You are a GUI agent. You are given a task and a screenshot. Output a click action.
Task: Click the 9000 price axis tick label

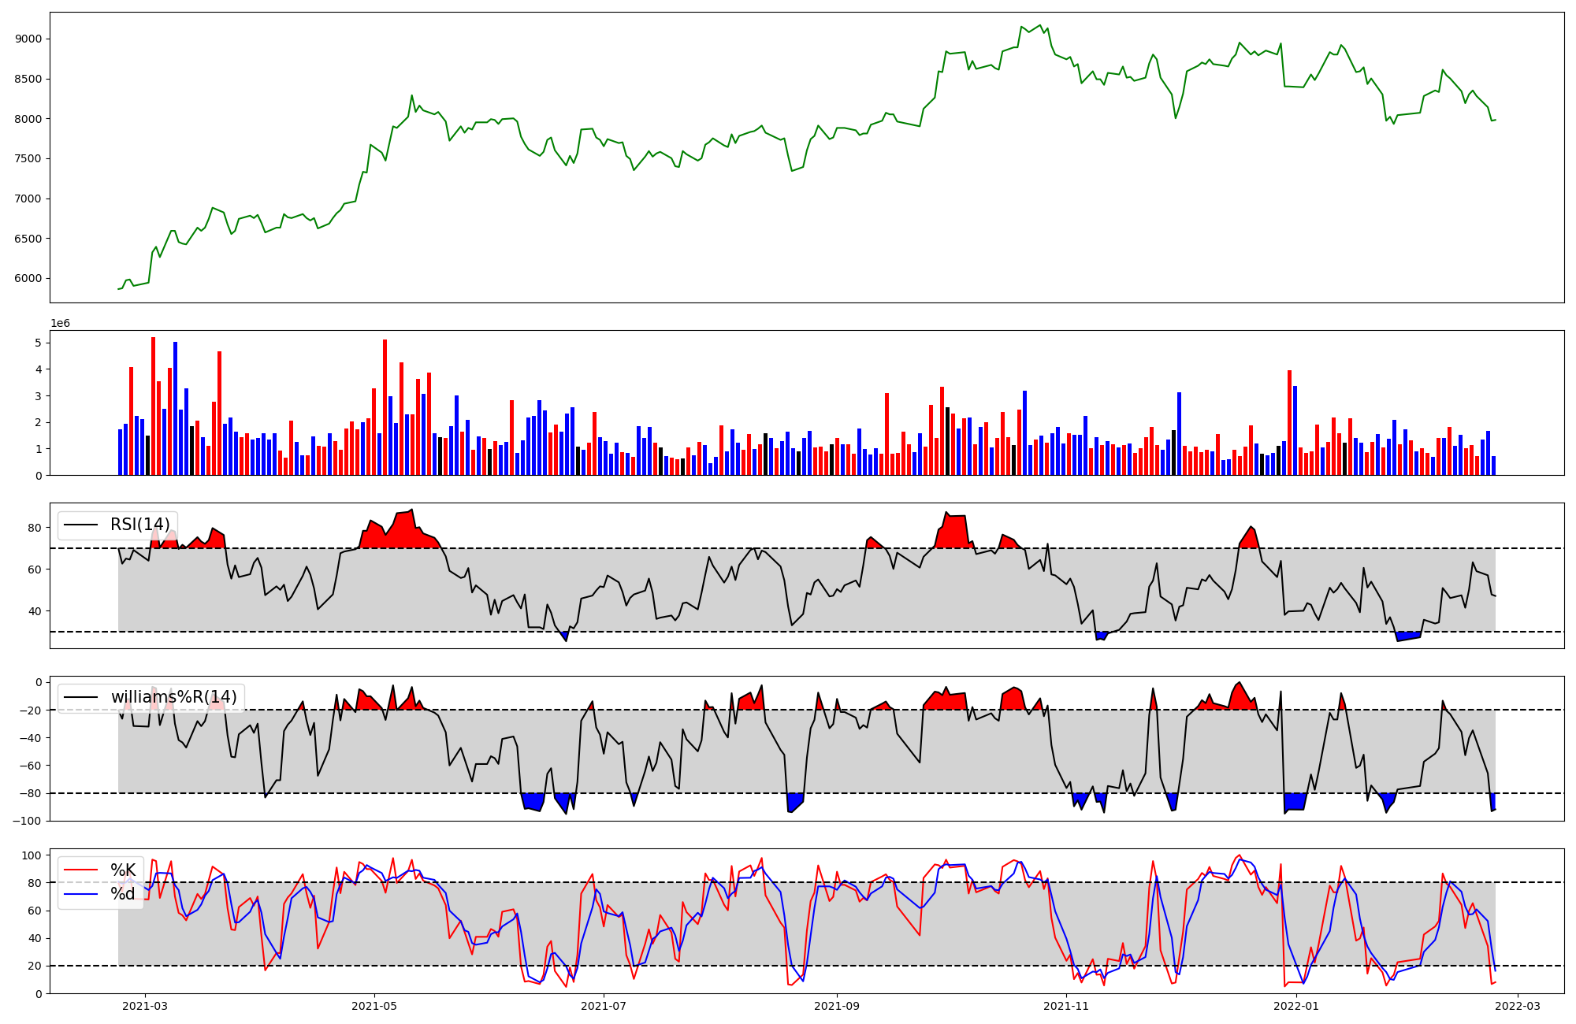28,39
